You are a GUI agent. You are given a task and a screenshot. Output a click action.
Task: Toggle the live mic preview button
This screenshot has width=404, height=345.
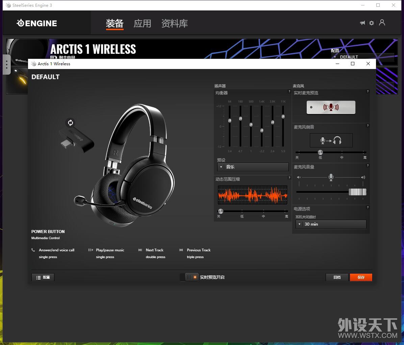pos(331,107)
